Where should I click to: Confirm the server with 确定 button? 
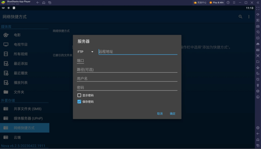coord(172,113)
